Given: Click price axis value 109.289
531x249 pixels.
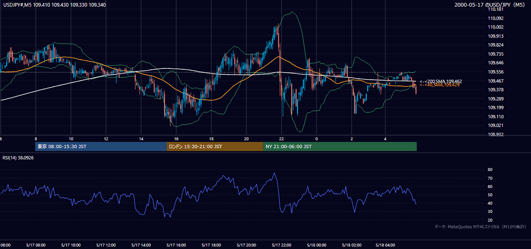Looking at the screenshot, I should 496,99.
